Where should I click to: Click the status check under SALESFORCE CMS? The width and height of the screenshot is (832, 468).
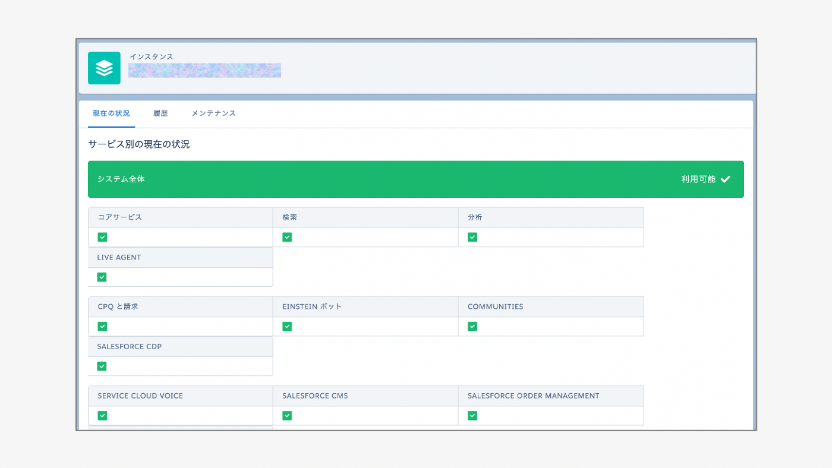tap(287, 415)
